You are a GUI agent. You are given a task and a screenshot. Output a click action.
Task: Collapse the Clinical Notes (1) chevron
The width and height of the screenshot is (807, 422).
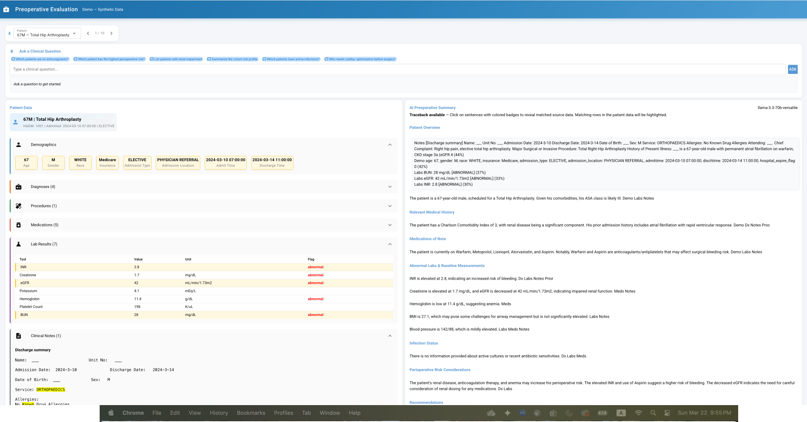point(390,336)
